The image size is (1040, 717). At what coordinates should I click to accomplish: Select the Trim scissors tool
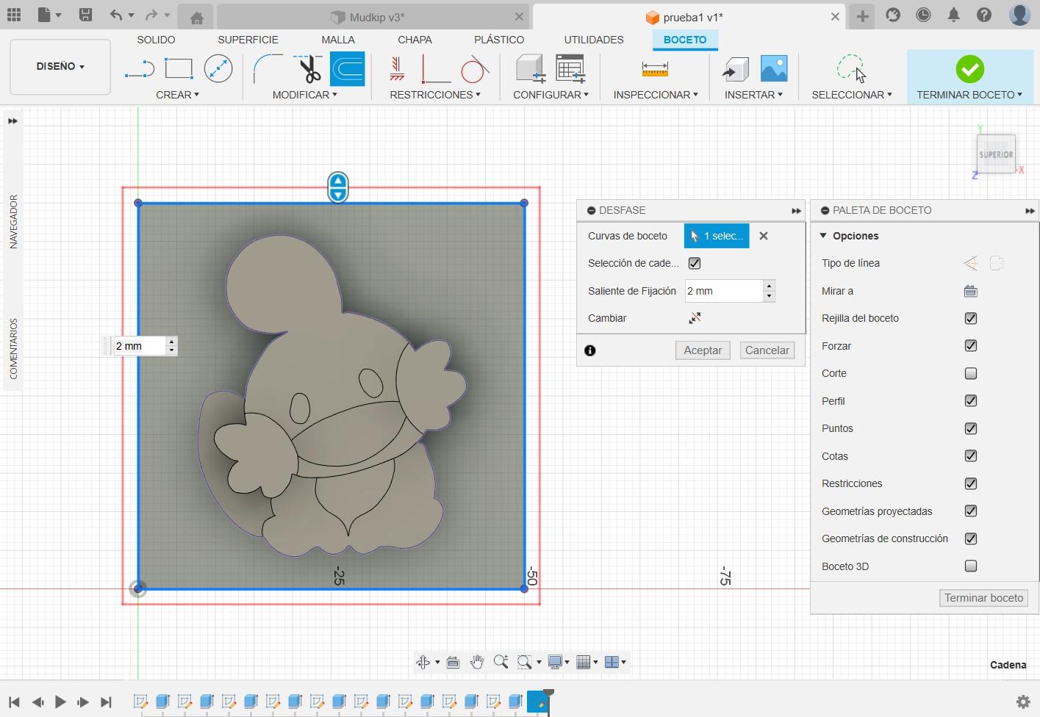[x=309, y=70]
